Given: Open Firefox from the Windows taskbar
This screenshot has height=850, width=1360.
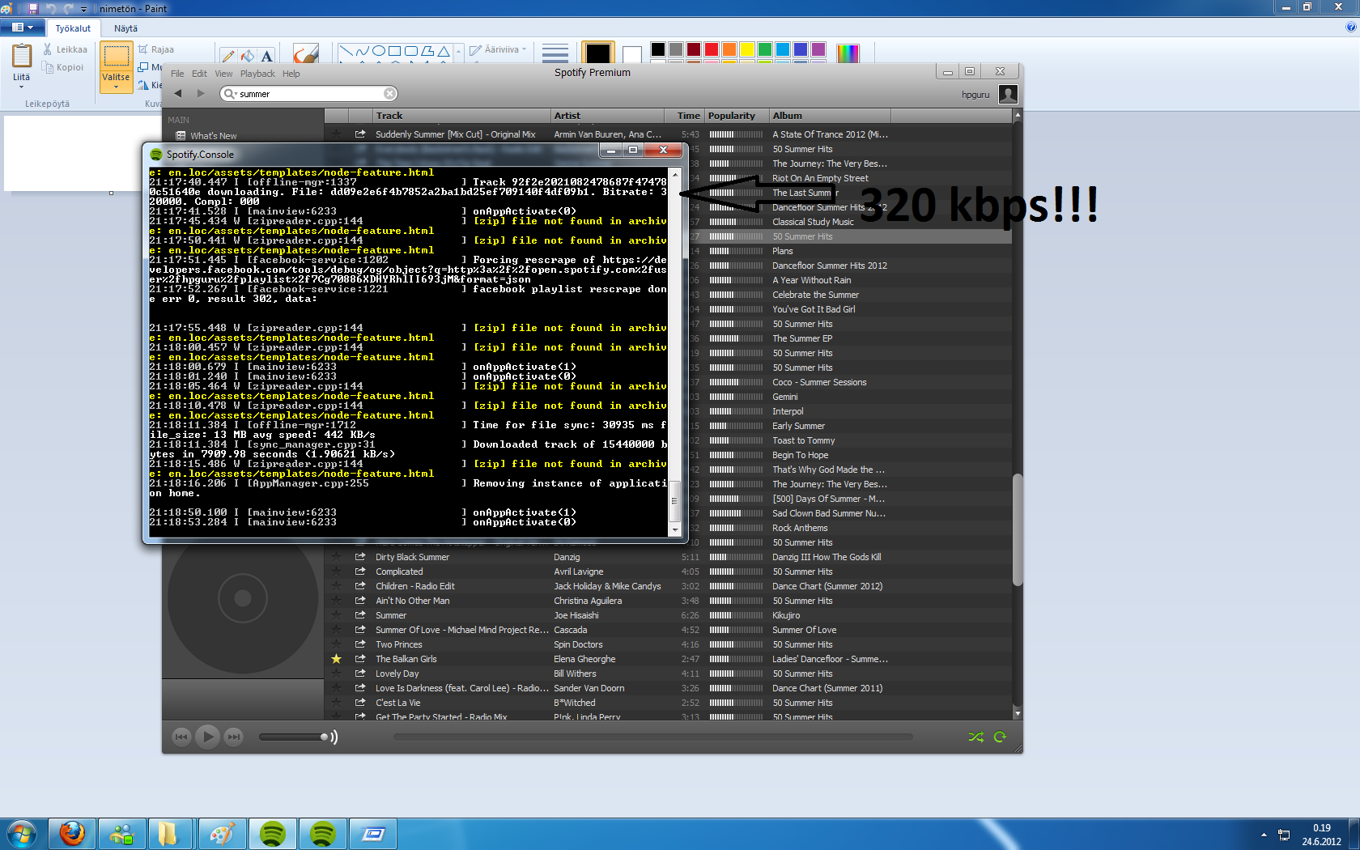Looking at the screenshot, I should [73, 834].
